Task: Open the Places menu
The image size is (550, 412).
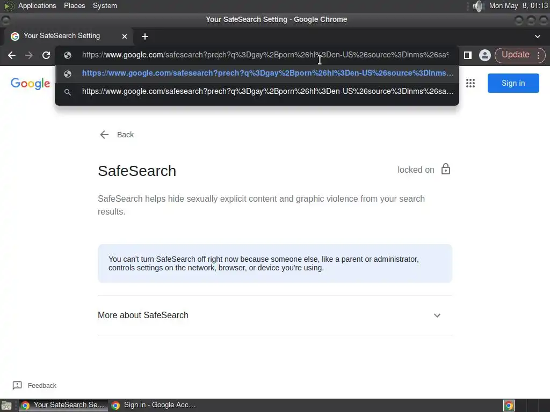Action: coord(74,6)
